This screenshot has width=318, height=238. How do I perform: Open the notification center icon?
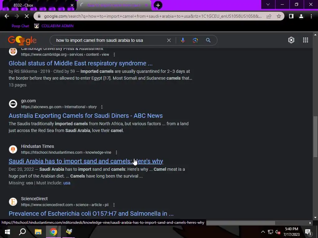tap(308, 232)
